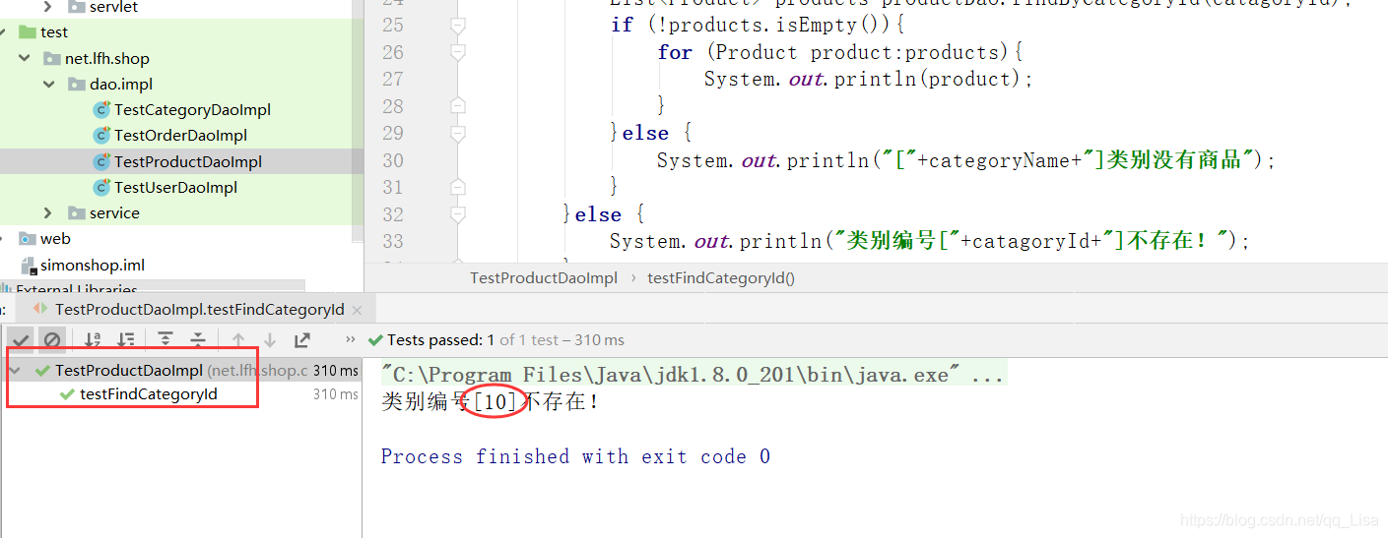1388x538 pixels.
Task: Click the TestUserDaoImpl class icon
Action: 101,187
